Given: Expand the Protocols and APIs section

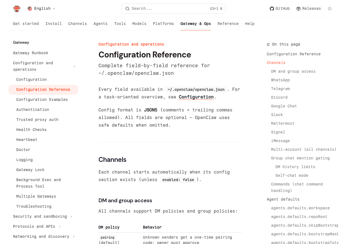Looking at the screenshot, I should tap(60, 226).
